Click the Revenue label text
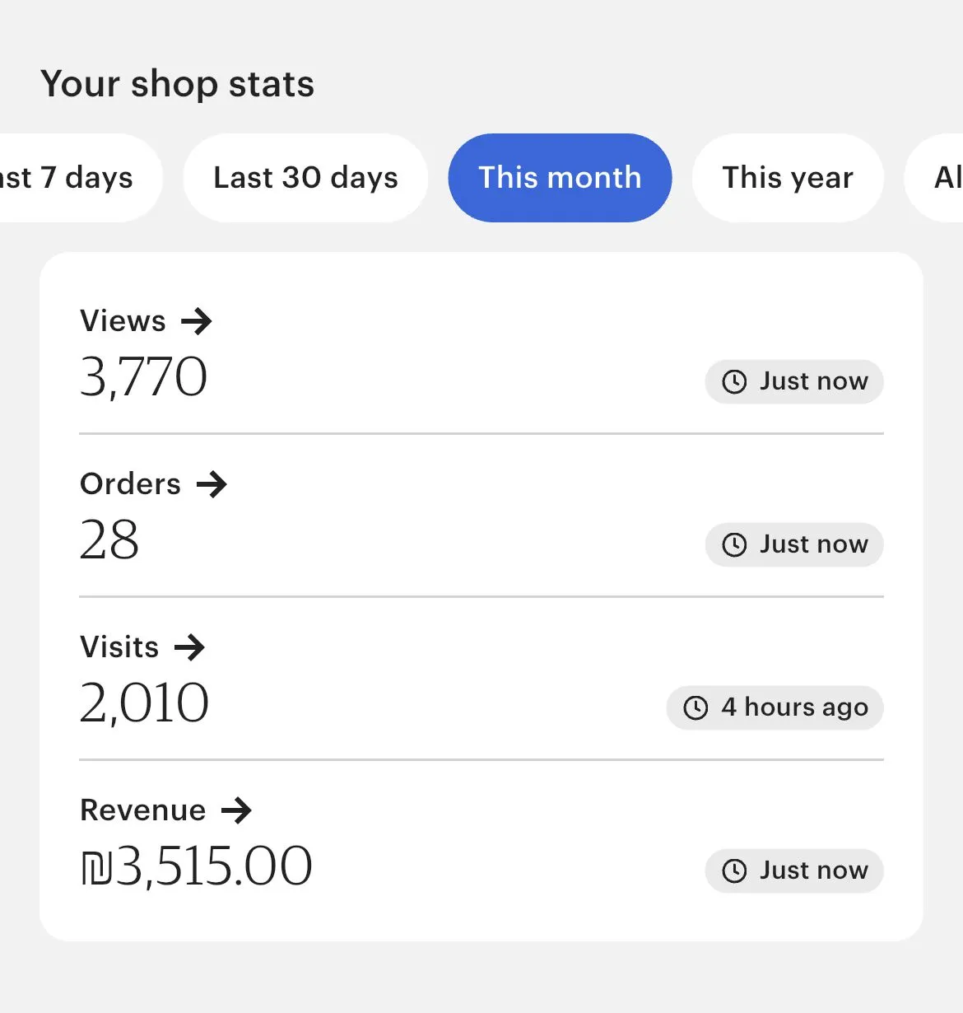963x1013 pixels. (142, 810)
